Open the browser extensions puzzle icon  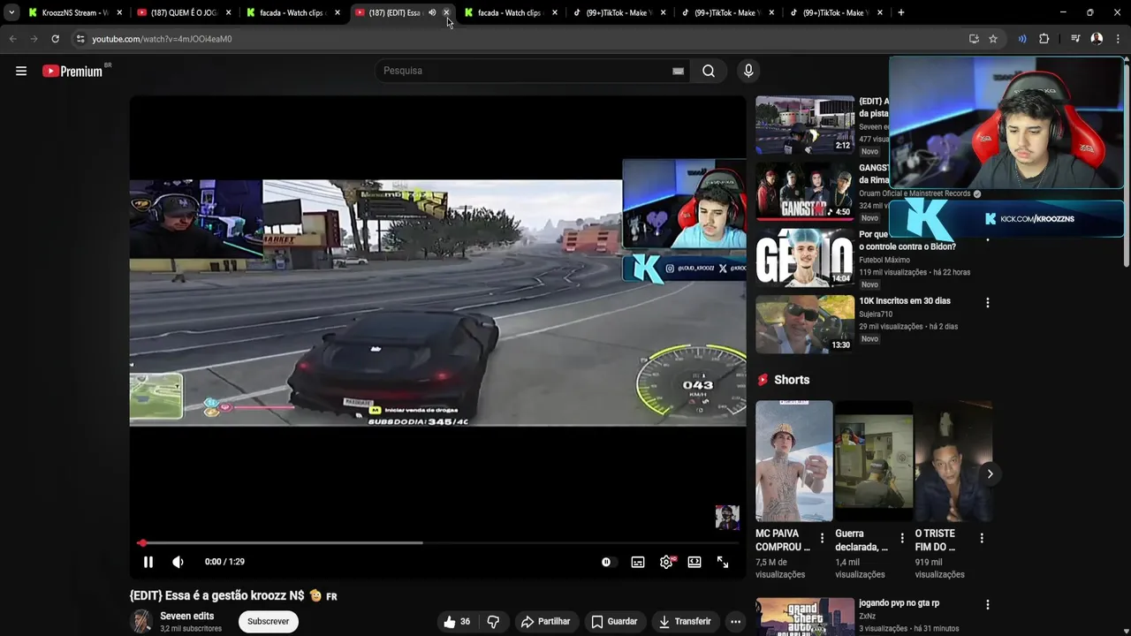click(1044, 39)
